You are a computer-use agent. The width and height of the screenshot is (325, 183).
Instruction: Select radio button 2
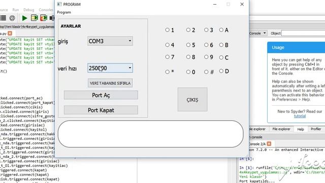188,30
